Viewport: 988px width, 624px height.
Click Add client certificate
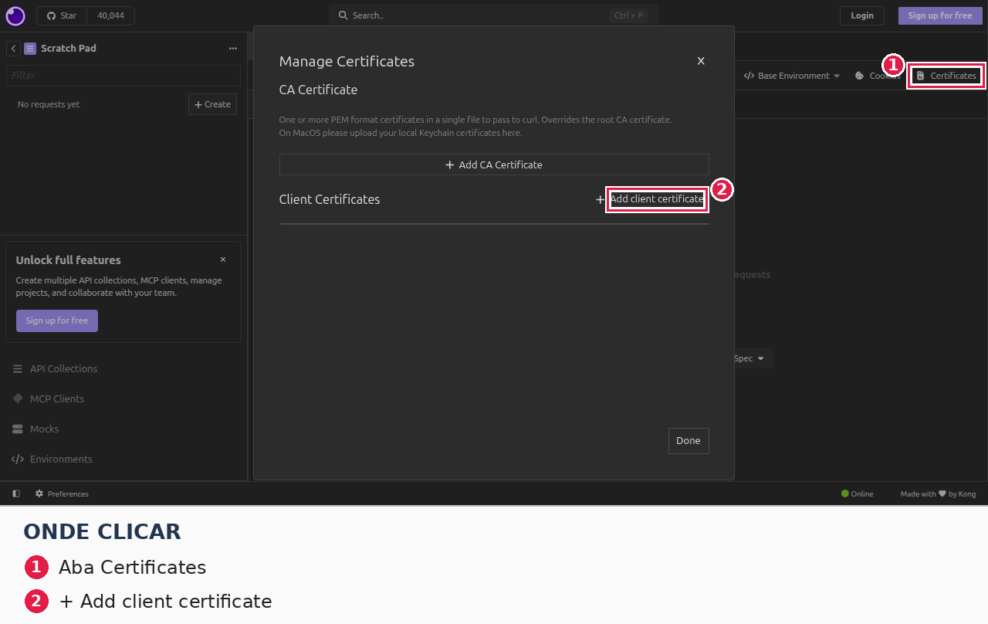[x=657, y=199]
